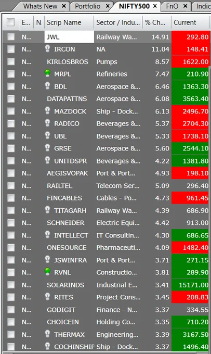This screenshot has width=211, height=354.
Task: Sort by % Change column header
Action: (157, 22)
